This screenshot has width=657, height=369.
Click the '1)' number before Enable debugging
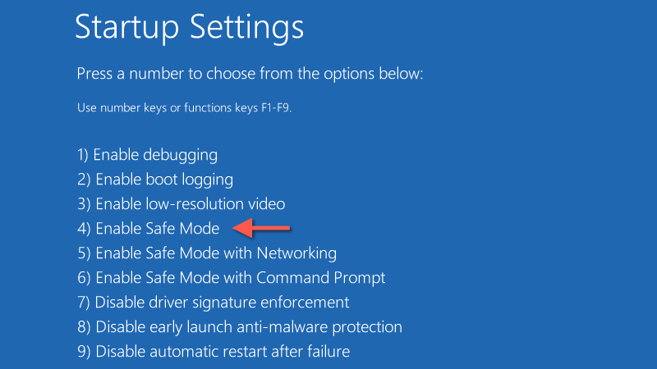[x=83, y=154]
